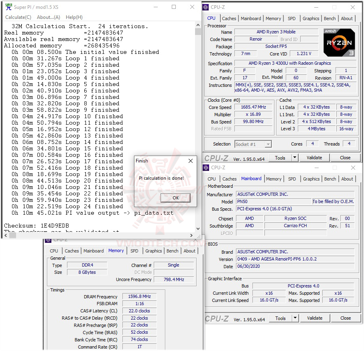Image resolution: width=364 pixels, height=351 pixels.
Task: Click the PI value output pi_data.txt line
Action: pos(92,213)
